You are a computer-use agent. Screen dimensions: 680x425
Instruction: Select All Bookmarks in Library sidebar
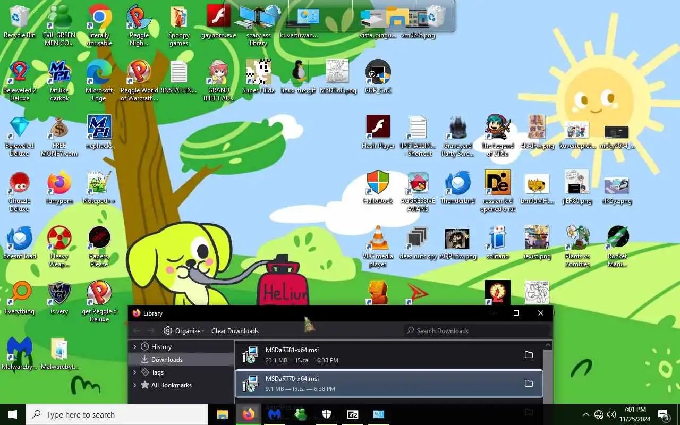[181, 385]
